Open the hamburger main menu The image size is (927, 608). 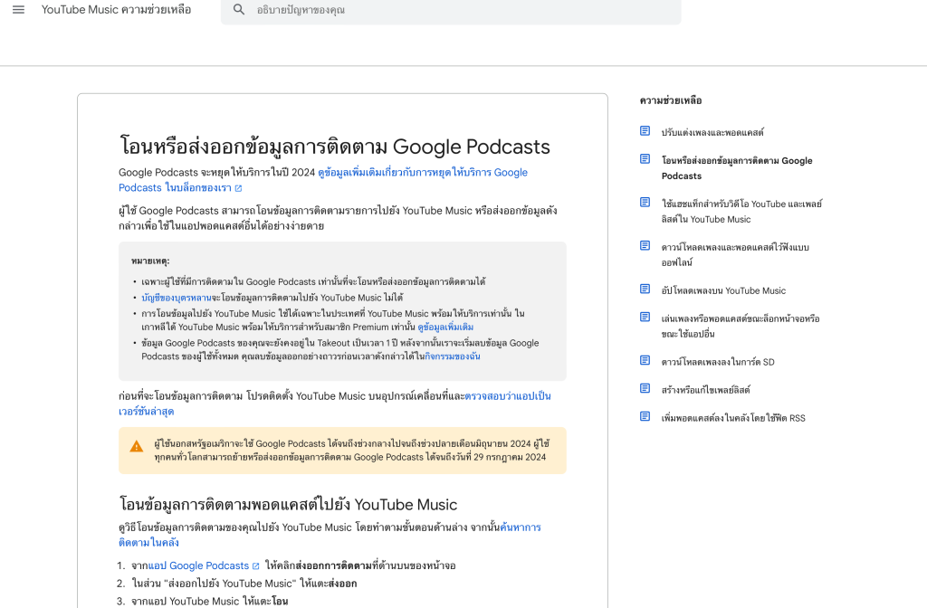point(18,10)
